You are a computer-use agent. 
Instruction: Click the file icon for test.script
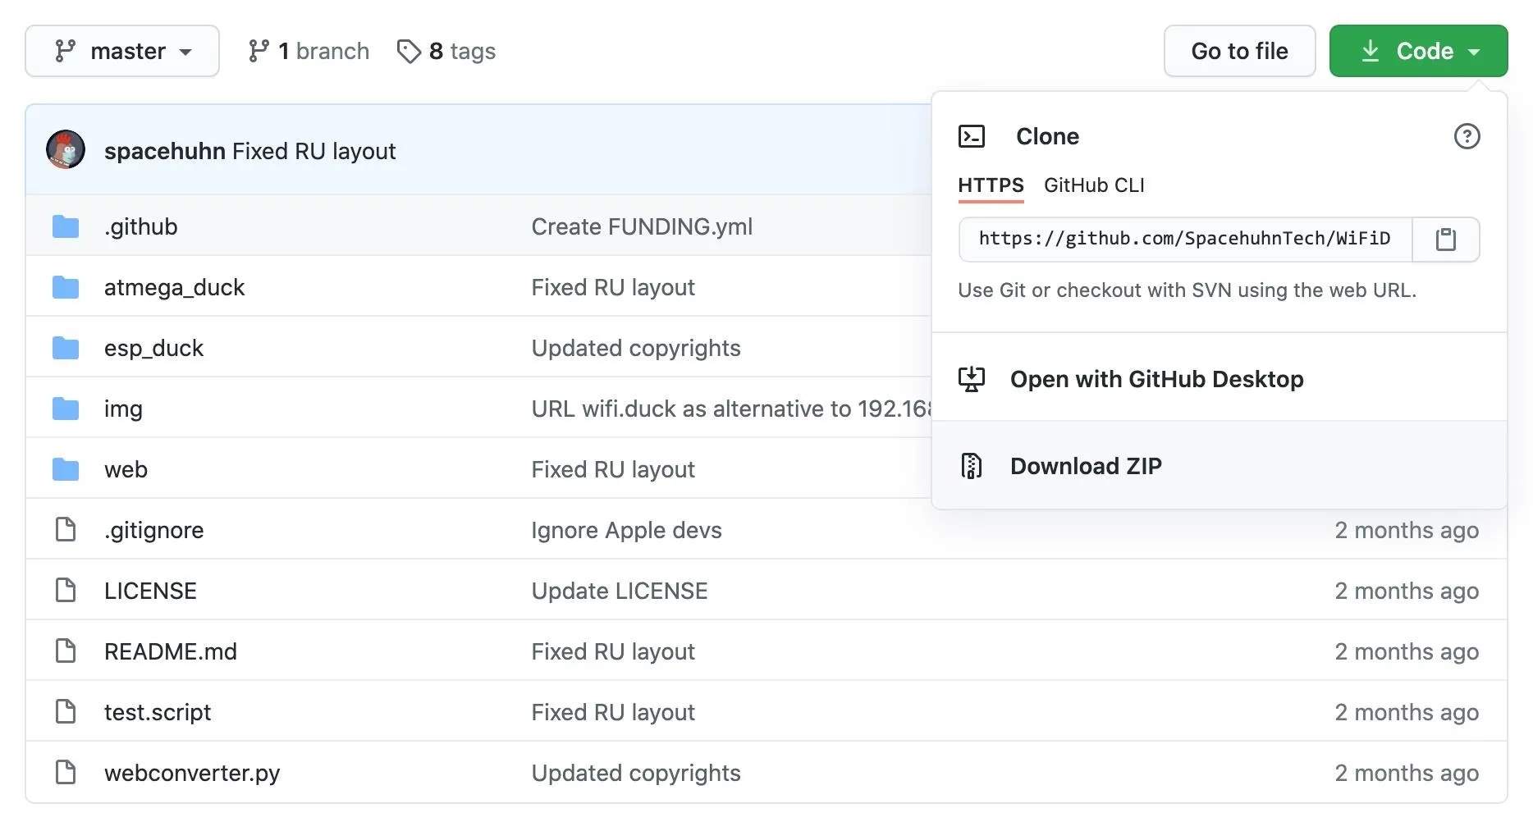click(x=66, y=712)
